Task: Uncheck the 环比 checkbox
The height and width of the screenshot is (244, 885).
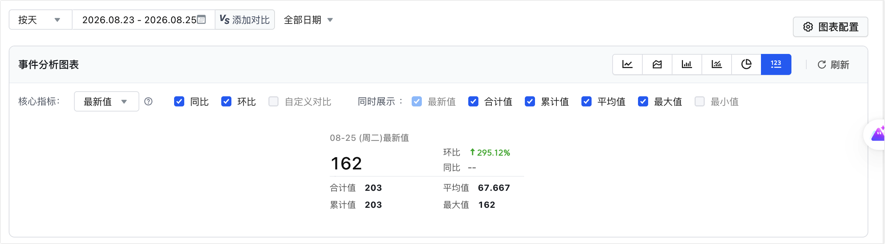Action: click(x=226, y=101)
